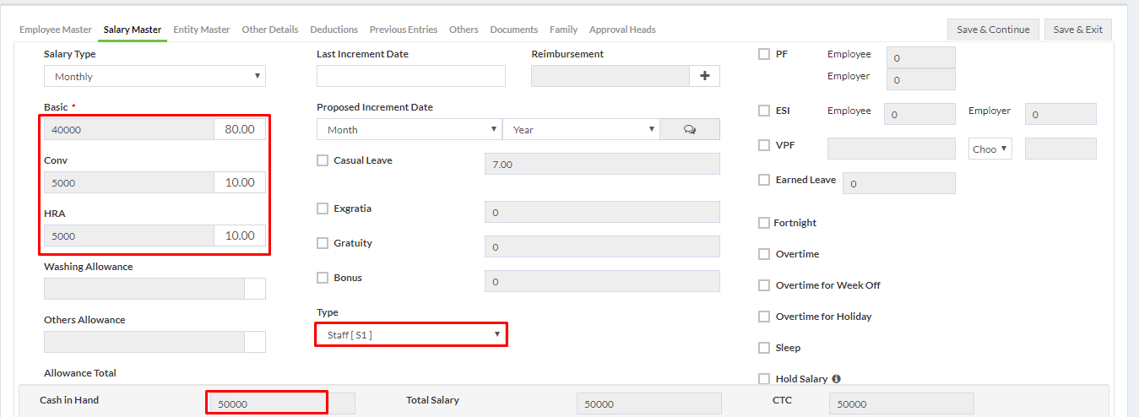Click the Save & Continue button
This screenshot has width=1139, height=417.
pos(993,30)
